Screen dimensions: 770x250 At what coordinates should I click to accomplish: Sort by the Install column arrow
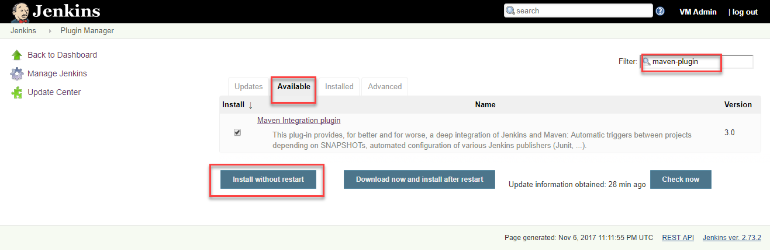pos(250,105)
